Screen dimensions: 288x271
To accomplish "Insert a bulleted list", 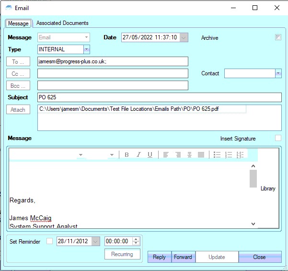I will [x=217, y=154].
